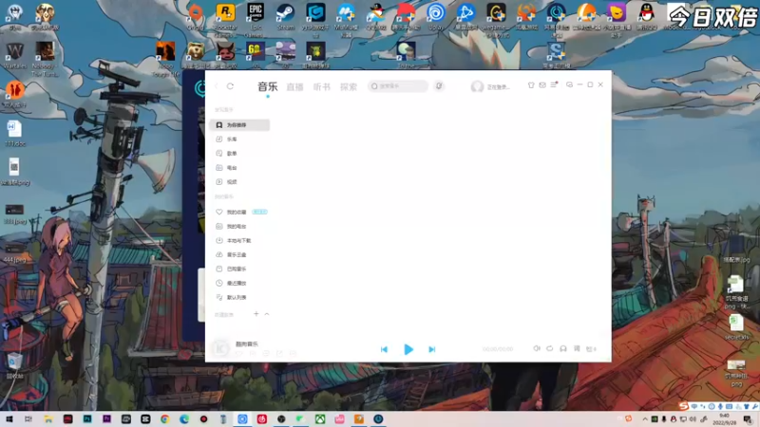Open the play queue icon
Image resolution: width=760 pixels, height=427 pixels.
[x=591, y=348]
